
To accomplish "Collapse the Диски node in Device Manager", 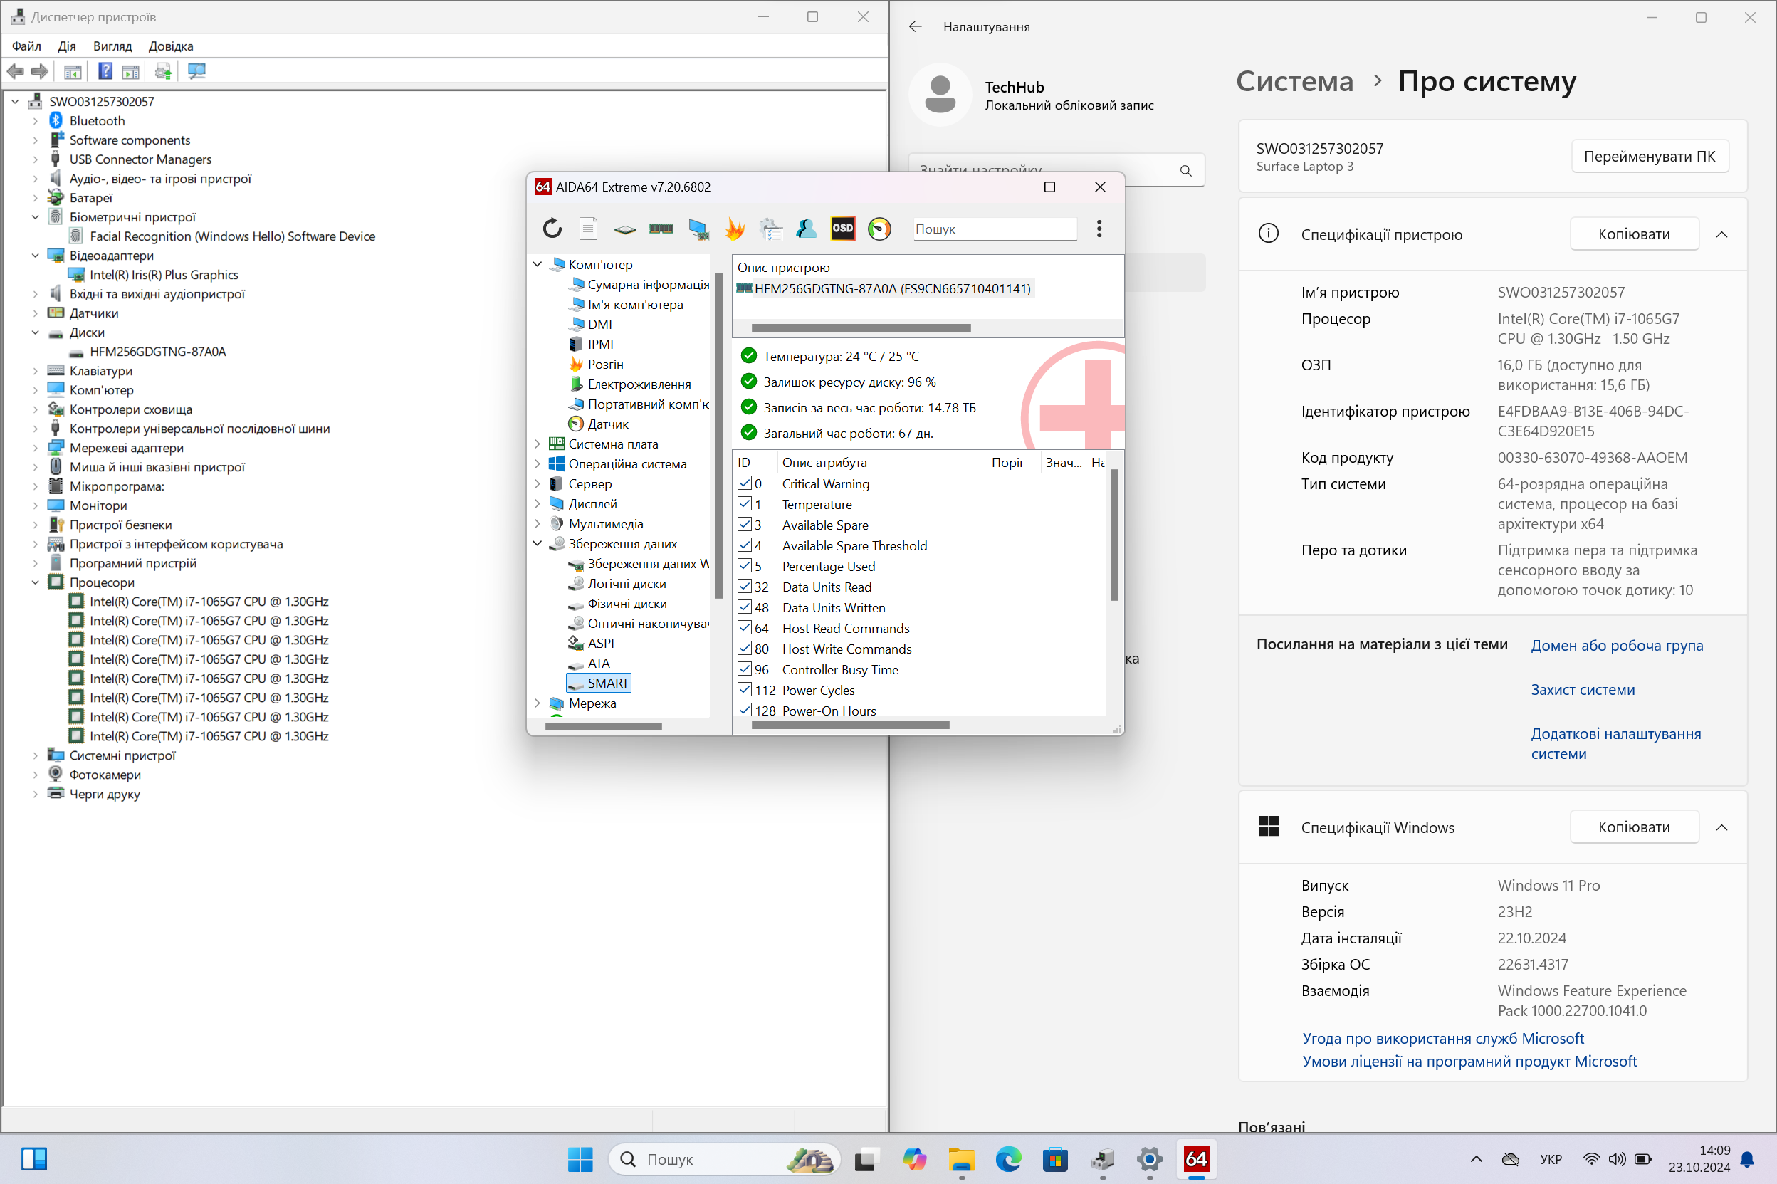I will click(x=35, y=332).
